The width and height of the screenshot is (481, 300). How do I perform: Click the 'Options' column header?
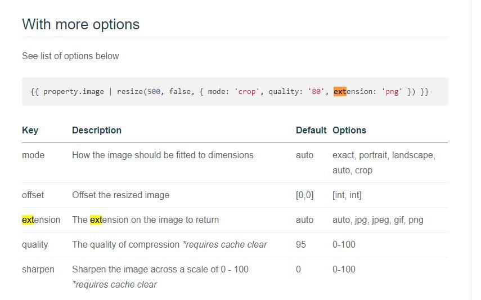click(349, 130)
